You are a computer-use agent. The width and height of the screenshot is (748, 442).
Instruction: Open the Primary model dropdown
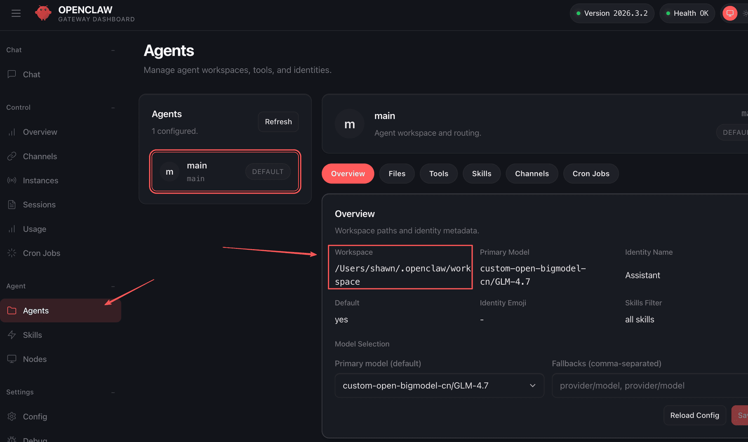[x=439, y=386]
